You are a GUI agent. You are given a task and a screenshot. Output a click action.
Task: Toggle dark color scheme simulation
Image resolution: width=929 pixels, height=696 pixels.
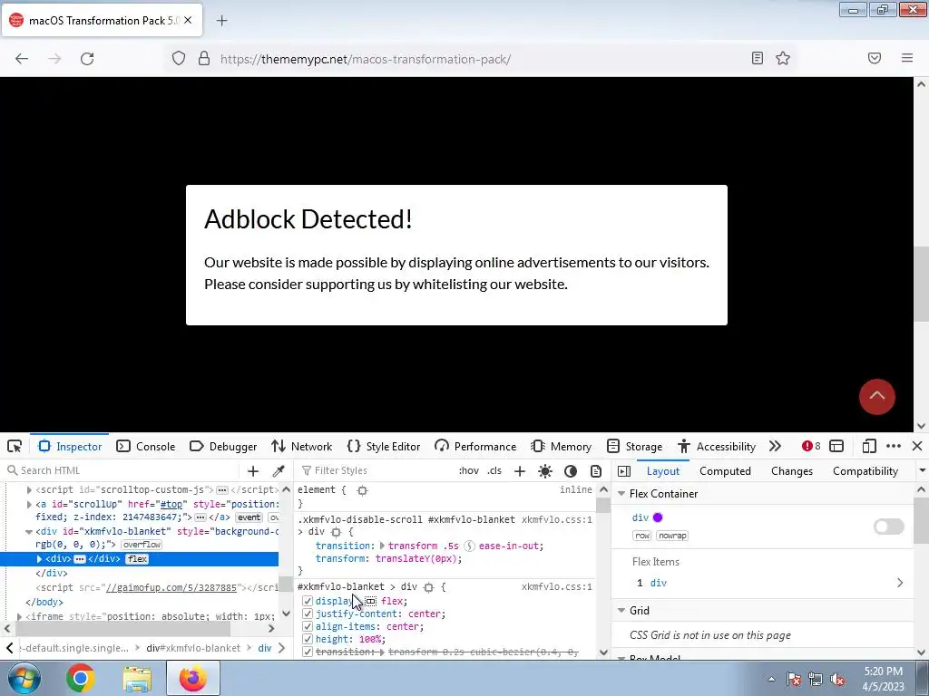571,470
